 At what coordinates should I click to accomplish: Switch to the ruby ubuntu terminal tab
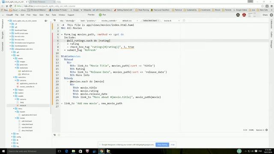pos(67,21)
